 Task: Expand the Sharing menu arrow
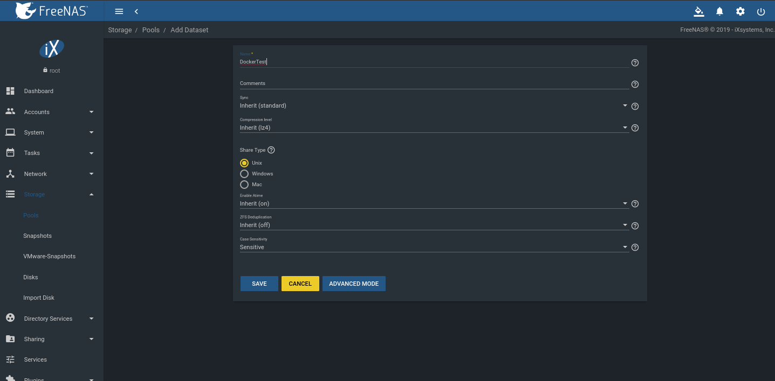click(91, 339)
